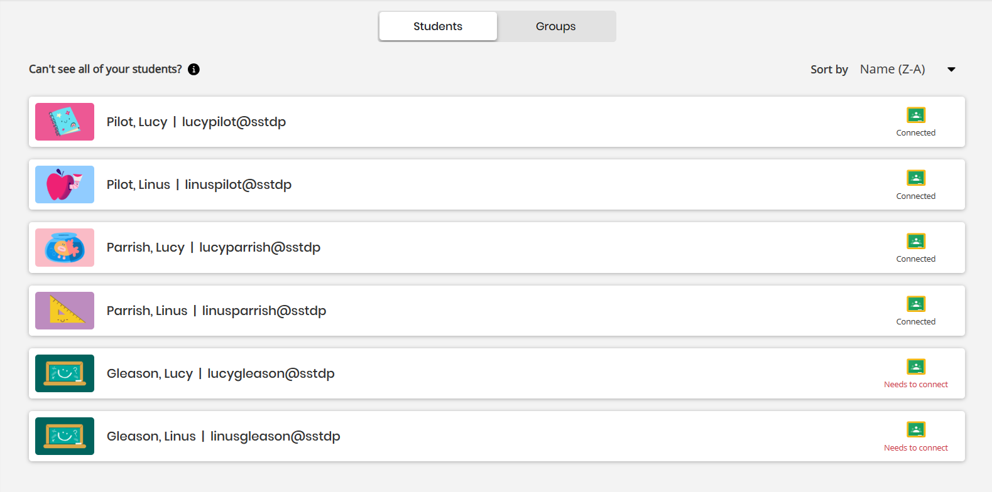Click Google Classroom icon for Gleason, Linus
The height and width of the screenshot is (492, 992).
point(916,429)
